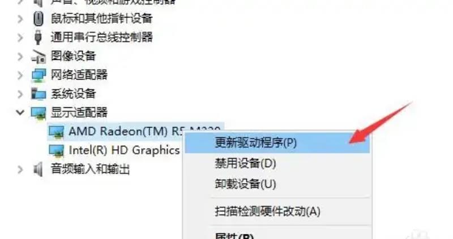Screen dimensions: 453x239
Task: Expand the 网络适配器 category
Action: click(20, 75)
